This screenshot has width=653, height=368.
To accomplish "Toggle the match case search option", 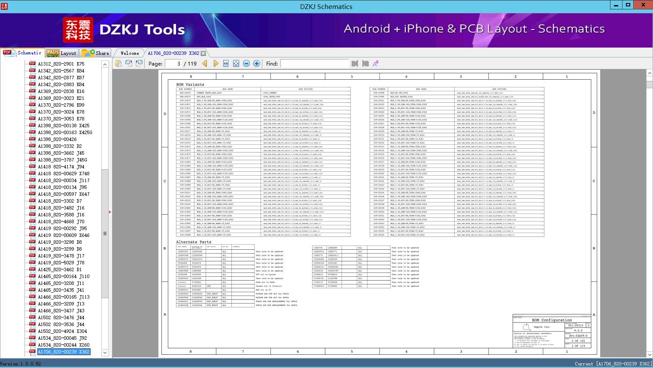I will tap(376, 63).
